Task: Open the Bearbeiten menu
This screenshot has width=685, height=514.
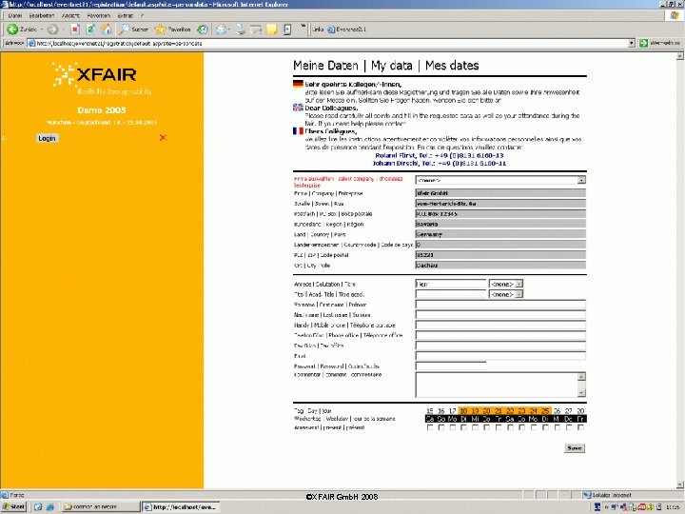Action: click(42, 15)
